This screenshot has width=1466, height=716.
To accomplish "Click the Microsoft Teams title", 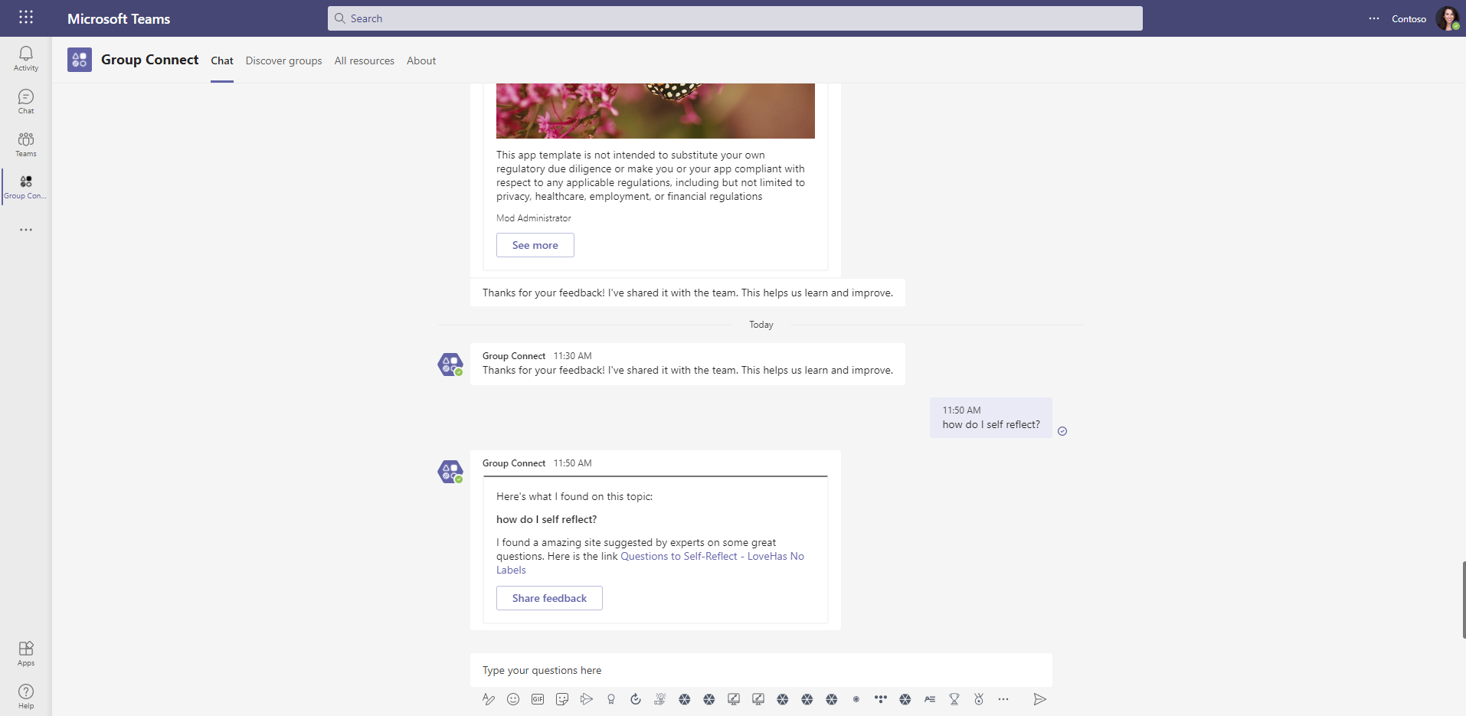I will [x=119, y=18].
